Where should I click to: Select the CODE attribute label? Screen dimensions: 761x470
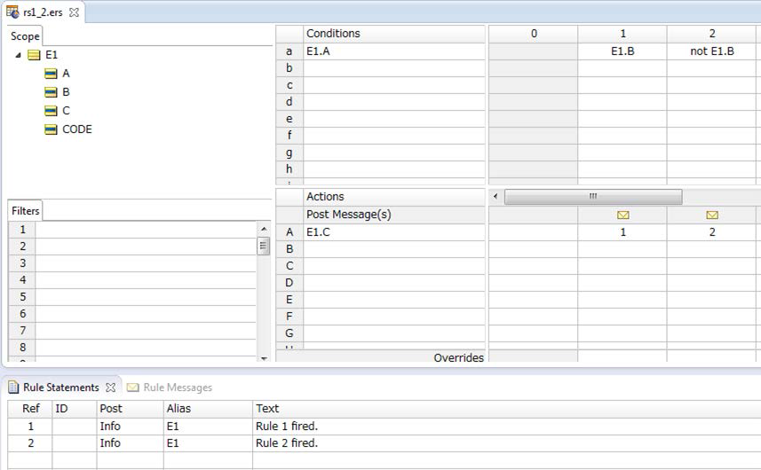pos(77,129)
